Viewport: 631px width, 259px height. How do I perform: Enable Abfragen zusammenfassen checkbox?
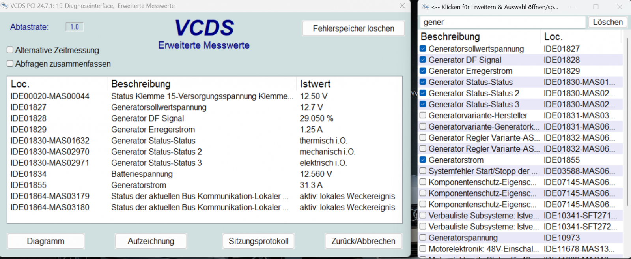pyautogui.click(x=10, y=64)
